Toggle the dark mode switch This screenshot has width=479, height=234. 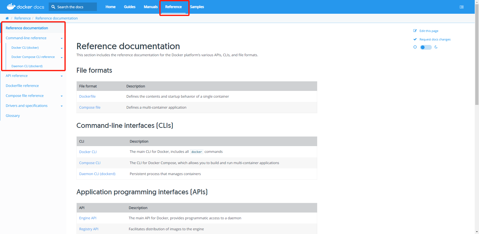pos(426,47)
